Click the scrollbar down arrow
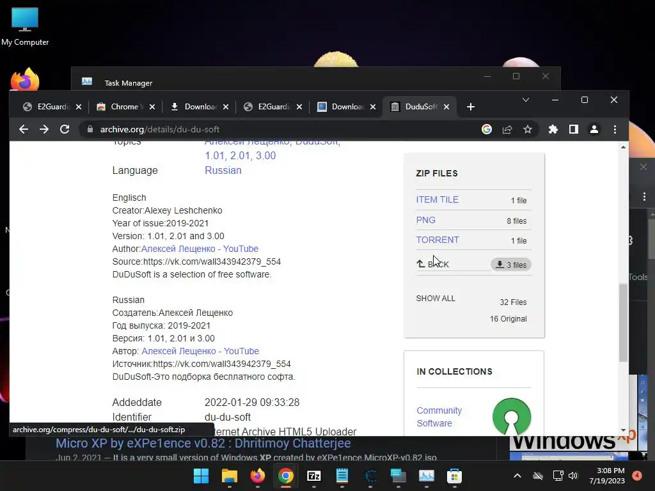Screen dimensions: 655x491 623,430
